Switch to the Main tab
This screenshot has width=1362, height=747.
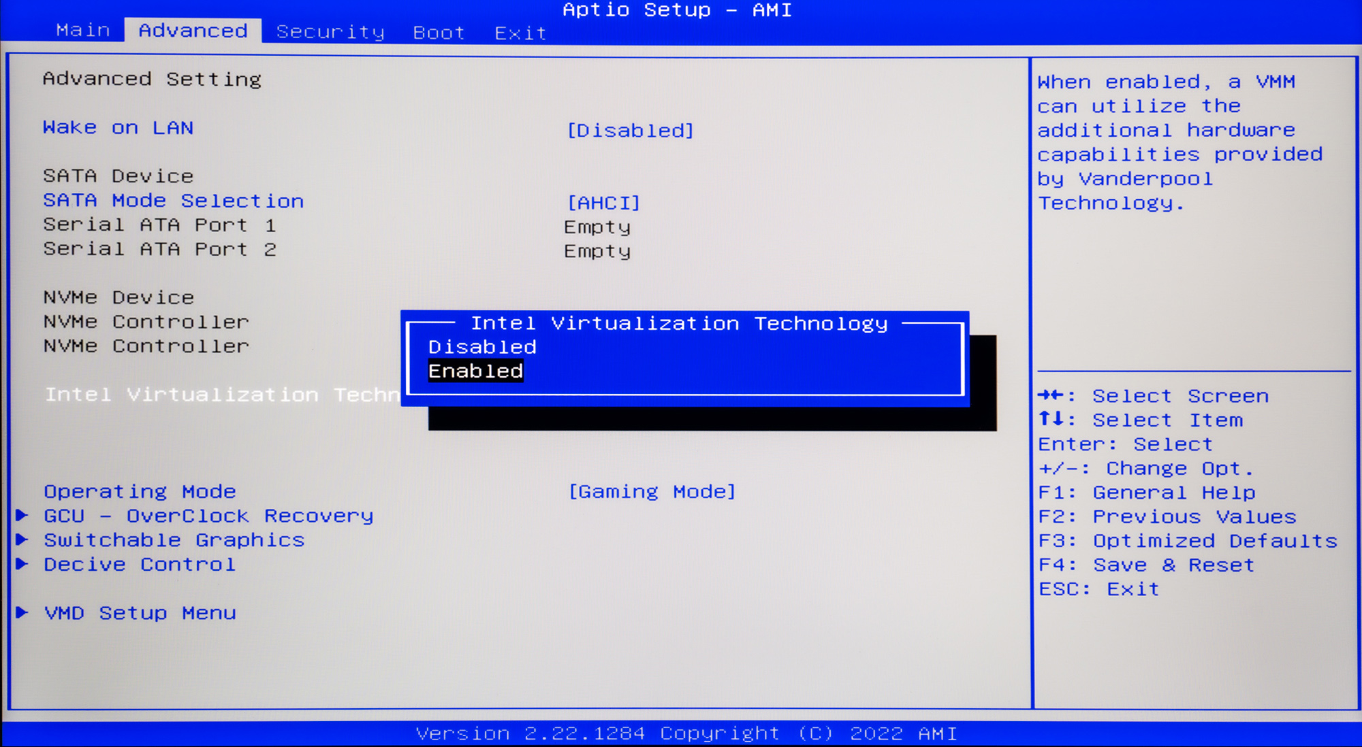tap(82, 31)
